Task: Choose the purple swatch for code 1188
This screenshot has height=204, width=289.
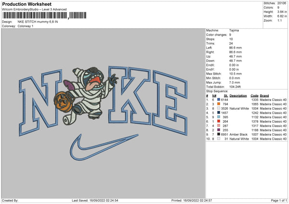Action: (219, 130)
